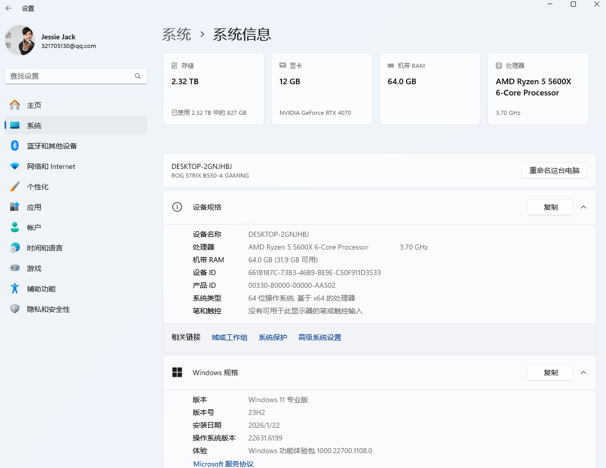Image resolution: width=606 pixels, height=468 pixels.
Task: Click the search magnifier in 查找设置 box
Action: click(x=138, y=76)
